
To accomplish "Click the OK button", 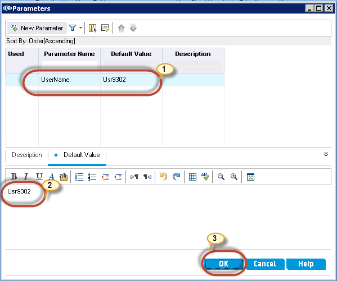I will click(x=223, y=264).
